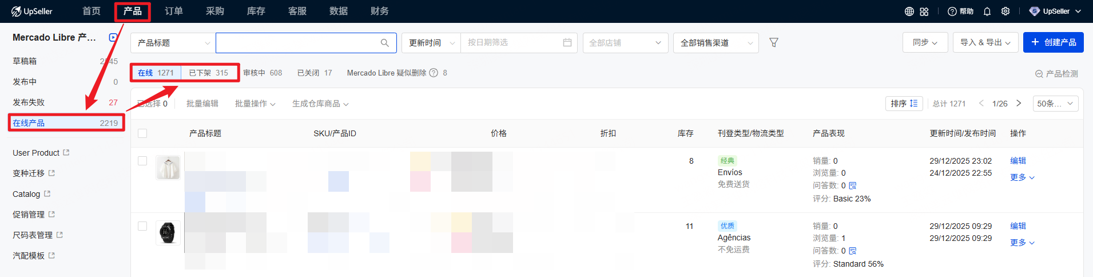Open the apps grid icon
This screenshot has height=277, width=1093.
(924, 11)
